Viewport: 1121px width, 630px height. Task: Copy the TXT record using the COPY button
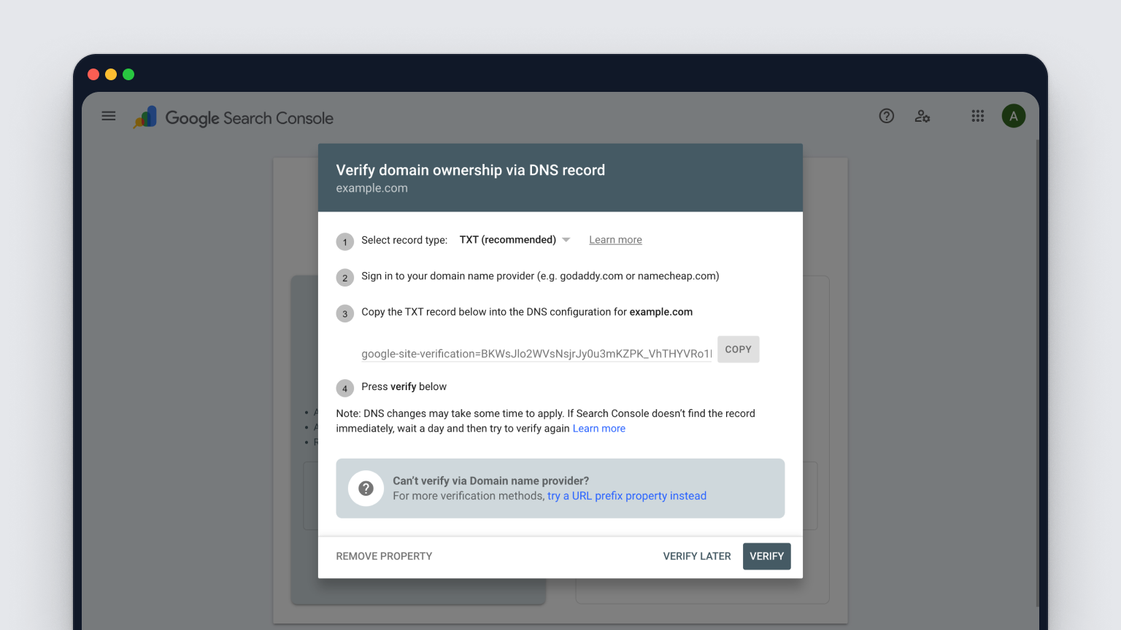tap(738, 349)
